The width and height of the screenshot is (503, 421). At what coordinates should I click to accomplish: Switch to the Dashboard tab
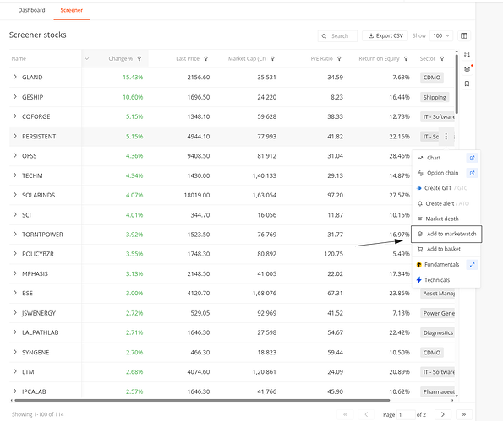[31, 10]
